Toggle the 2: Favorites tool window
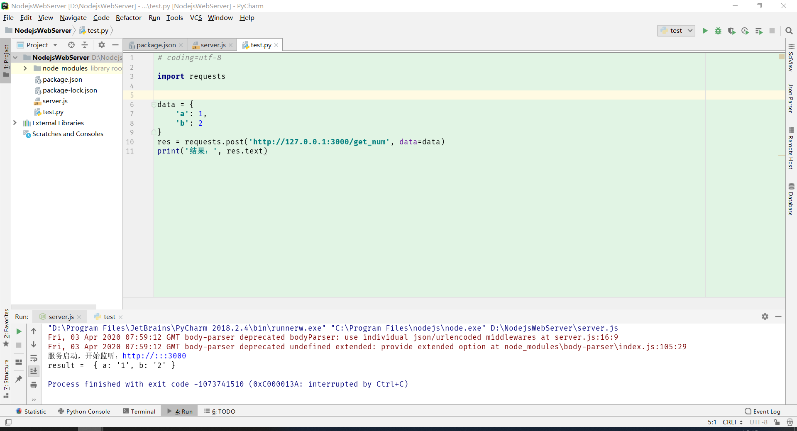This screenshot has height=431, width=797. pos(6,328)
